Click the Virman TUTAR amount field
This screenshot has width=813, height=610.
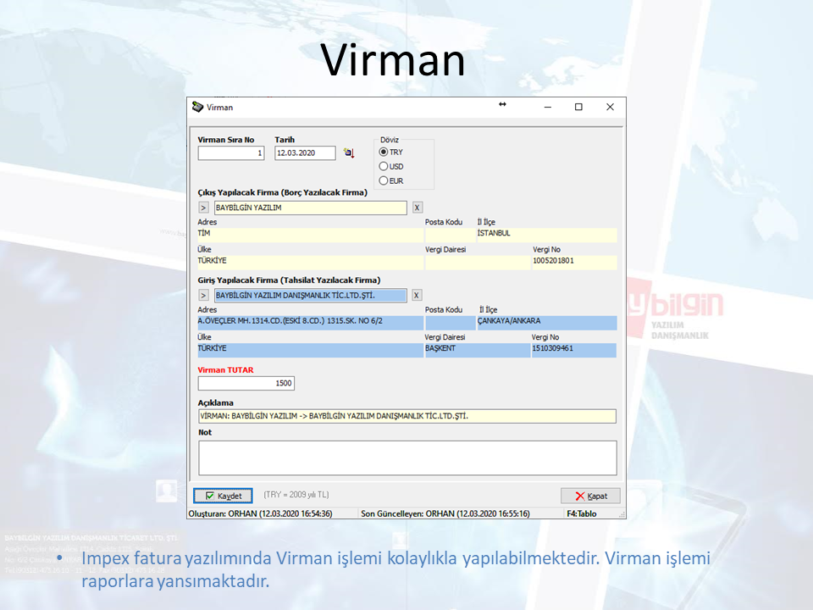(x=246, y=383)
